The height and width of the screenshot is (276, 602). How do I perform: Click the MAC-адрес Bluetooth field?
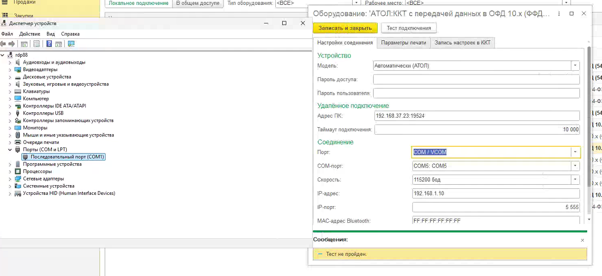pos(496,220)
